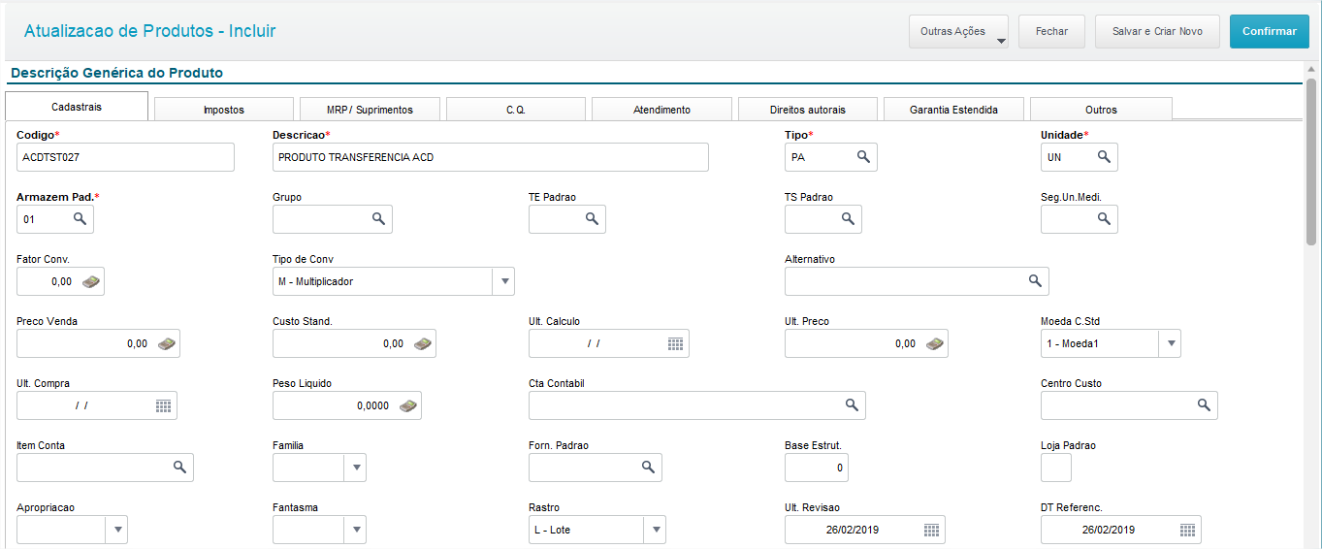Open the Ult. Calculo calendar picker
This screenshot has height=549, width=1322.
[x=676, y=343]
